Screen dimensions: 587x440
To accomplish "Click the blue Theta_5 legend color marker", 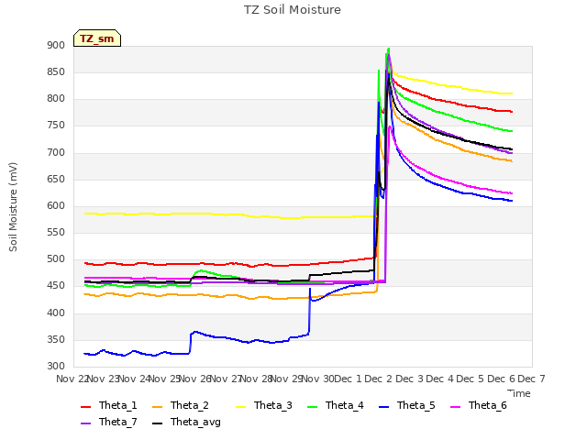I will point(383,407).
